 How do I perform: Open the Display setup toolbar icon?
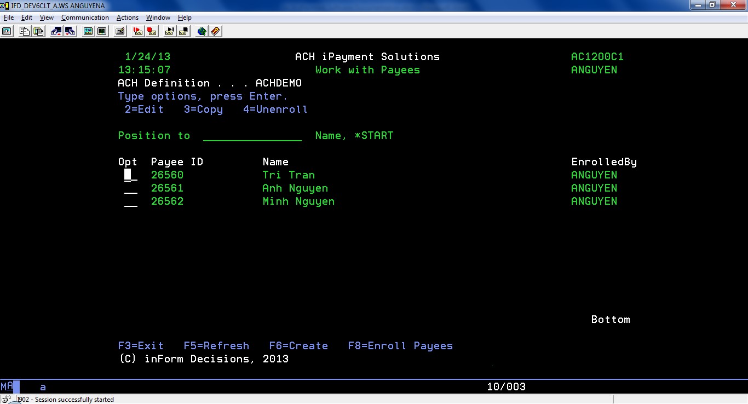88,31
